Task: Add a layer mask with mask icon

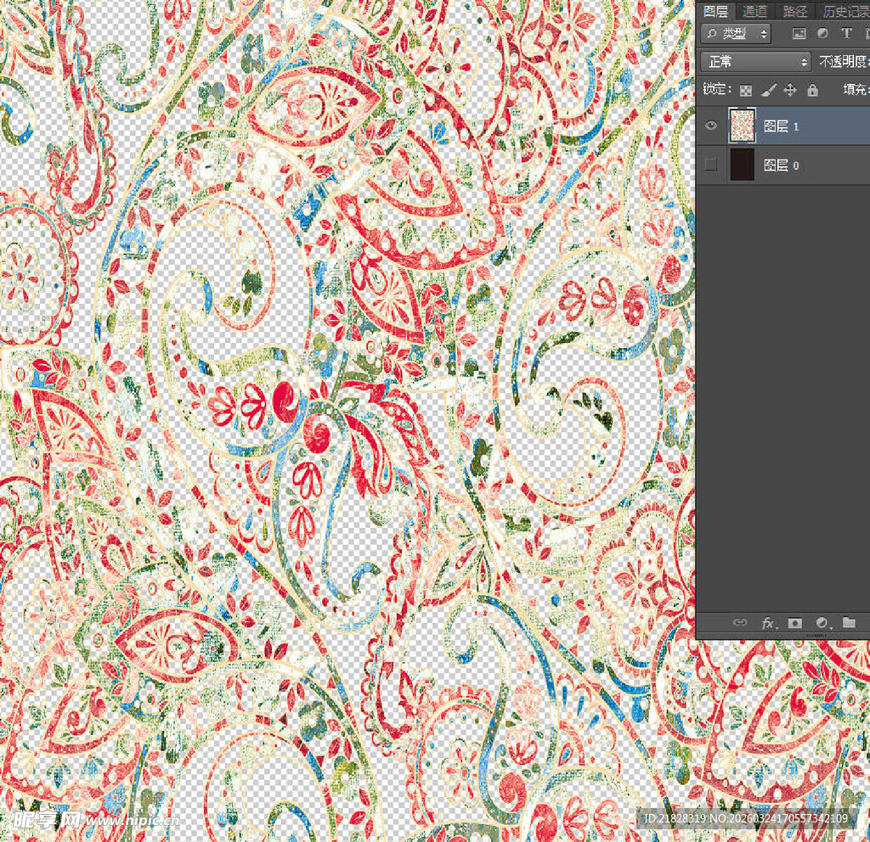Action: [x=795, y=623]
